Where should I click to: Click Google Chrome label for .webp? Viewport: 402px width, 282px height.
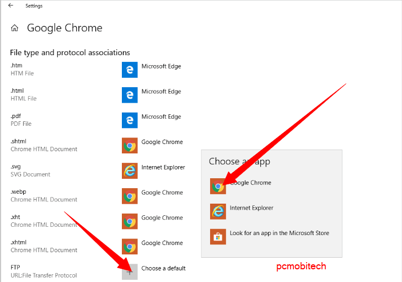[x=162, y=193]
